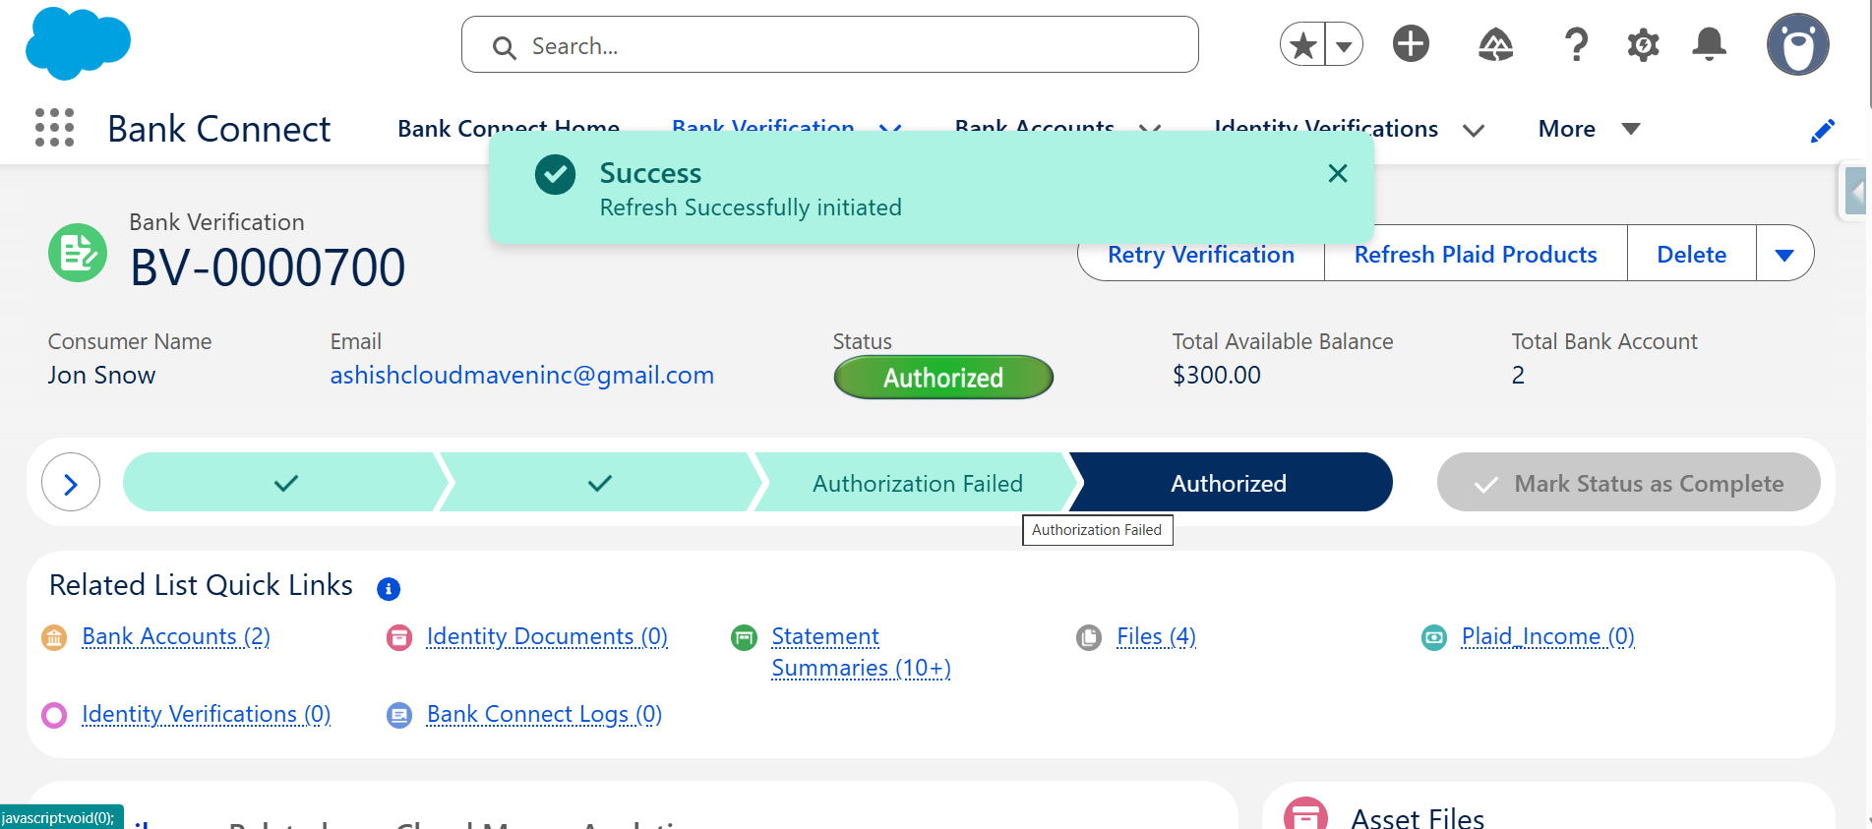Click the Identity Documents quick link icon
1872x829 pixels.
[x=399, y=637]
